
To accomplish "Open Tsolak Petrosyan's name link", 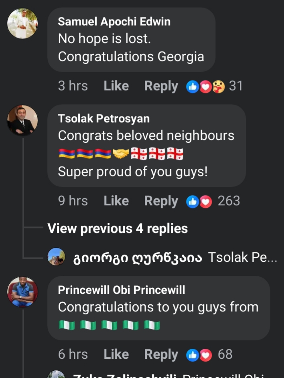I will pos(103,119).
